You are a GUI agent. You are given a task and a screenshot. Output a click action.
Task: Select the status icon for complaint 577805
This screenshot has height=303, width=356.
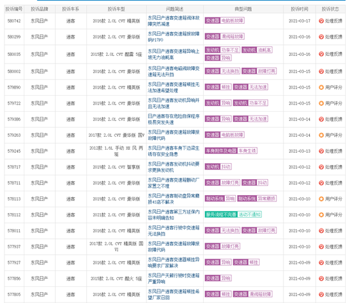click(x=321, y=295)
